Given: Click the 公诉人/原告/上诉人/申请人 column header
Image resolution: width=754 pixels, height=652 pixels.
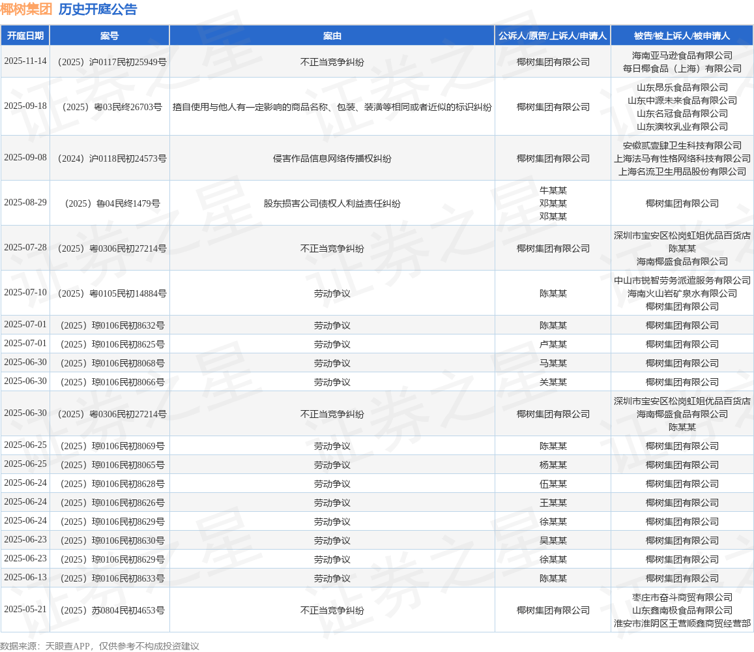Looking at the screenshot, I should point(553,36).
